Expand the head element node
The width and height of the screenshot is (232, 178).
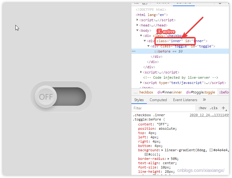137,25
